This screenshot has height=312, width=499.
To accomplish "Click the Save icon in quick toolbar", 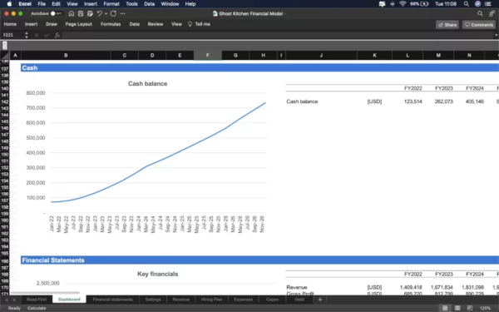I will 81,13.
